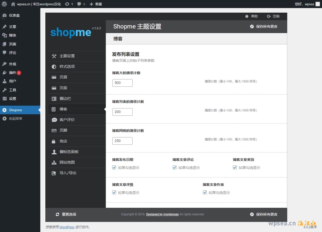The height and width of the screenshot is (232, 322).
Task: Click the comments bubble icon in admin bar
Action: coord(79,4)
